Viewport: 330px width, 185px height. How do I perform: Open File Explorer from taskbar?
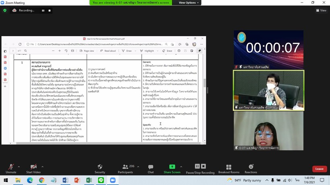[x=18, y=180]
